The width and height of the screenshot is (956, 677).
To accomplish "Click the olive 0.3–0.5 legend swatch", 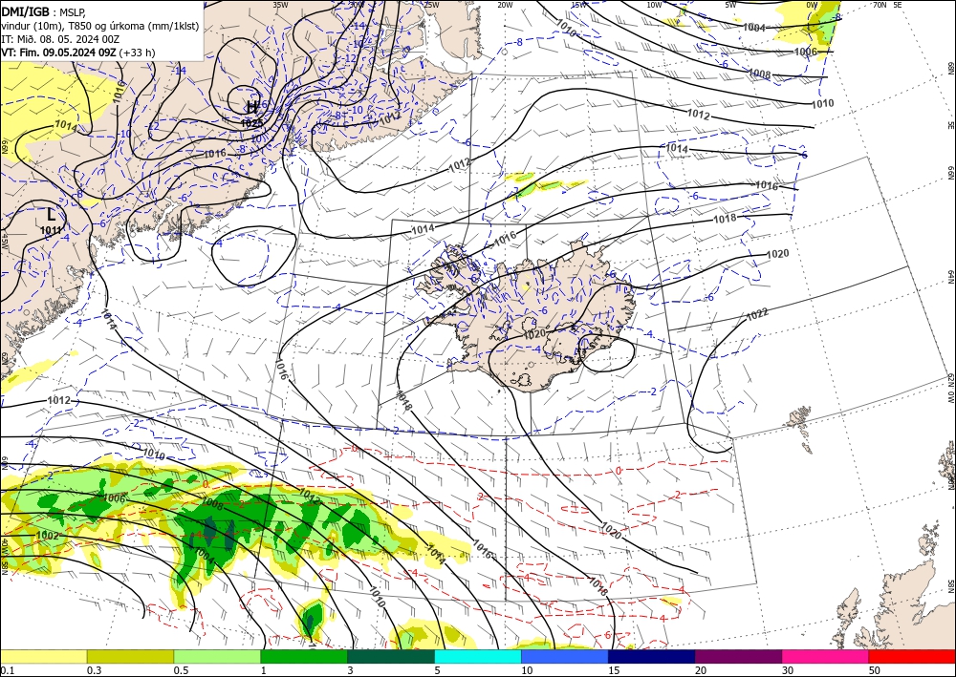I will click(130, 656).
